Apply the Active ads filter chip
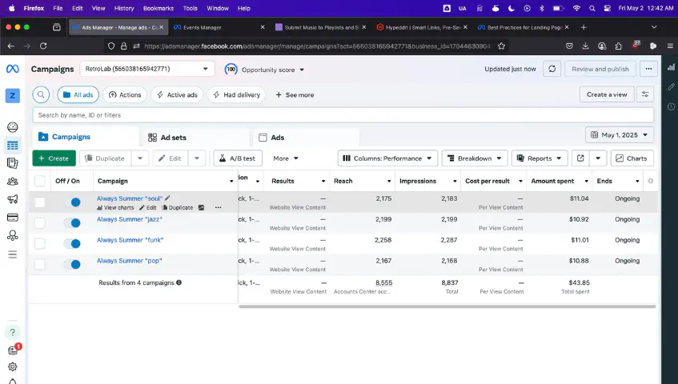 tap(177, 94)
